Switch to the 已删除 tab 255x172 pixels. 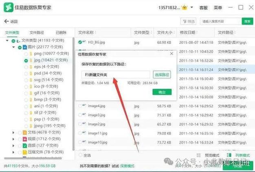tap(61, 32)
